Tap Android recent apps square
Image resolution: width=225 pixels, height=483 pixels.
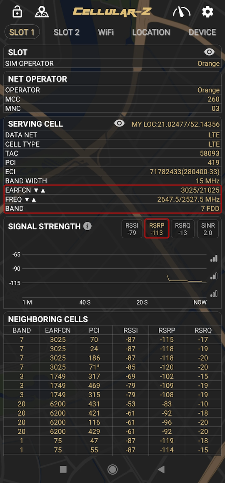pos(63,469)
